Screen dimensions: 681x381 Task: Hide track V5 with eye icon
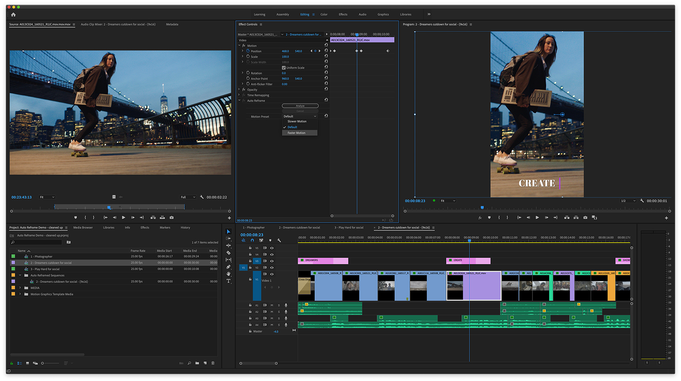click(x=272, y=248)
